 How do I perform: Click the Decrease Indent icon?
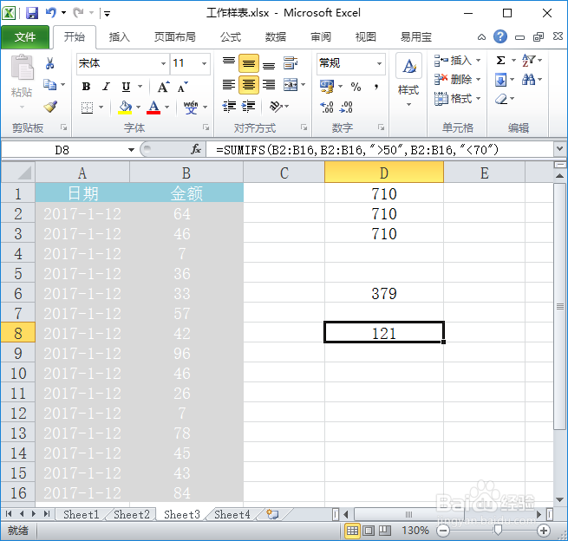(x=229, y=107)
